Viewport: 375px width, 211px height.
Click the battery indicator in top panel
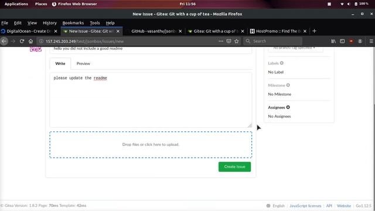[x=361, y=4]
